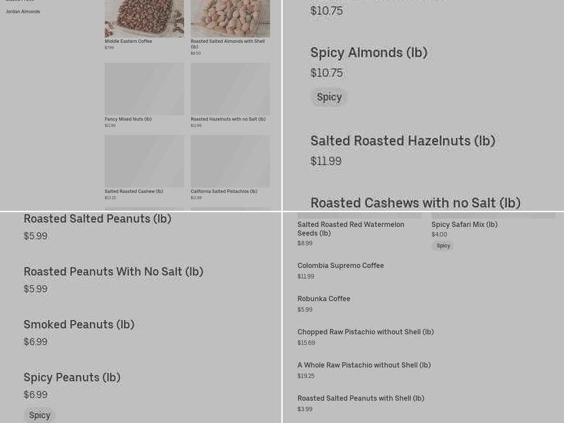Select the Spicy tag next to Spicy Safari Mix
The image size is (564, 423).
(x=443, y=245)
